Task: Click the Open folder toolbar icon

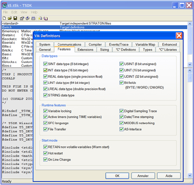Action: point(10,18)
